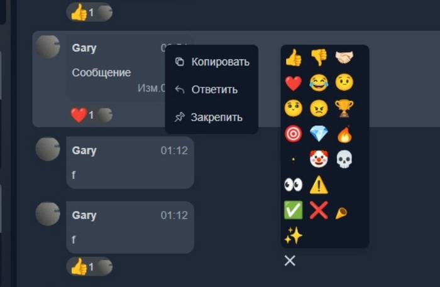Screen dimensions: 440x287
Task: React with the crying-laughing face emoji
Action: tap(319, 83)
